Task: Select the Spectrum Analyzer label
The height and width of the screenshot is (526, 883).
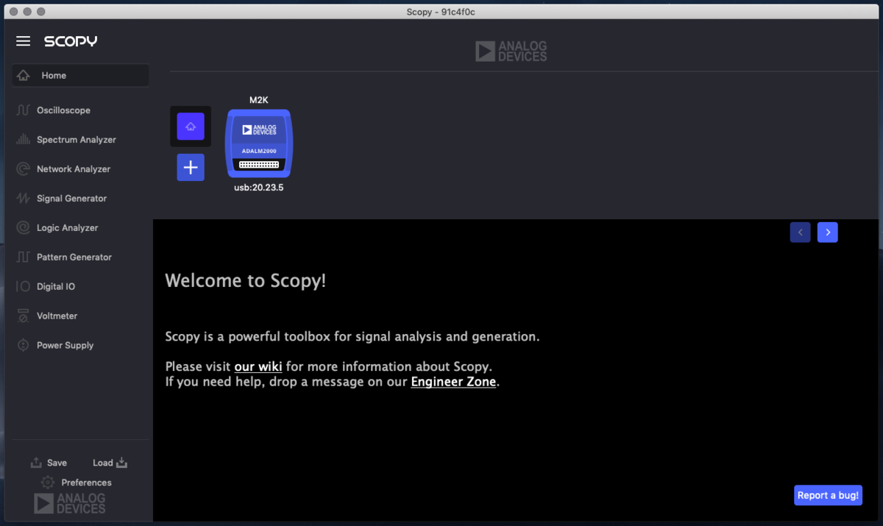Action: coord(77,140)
